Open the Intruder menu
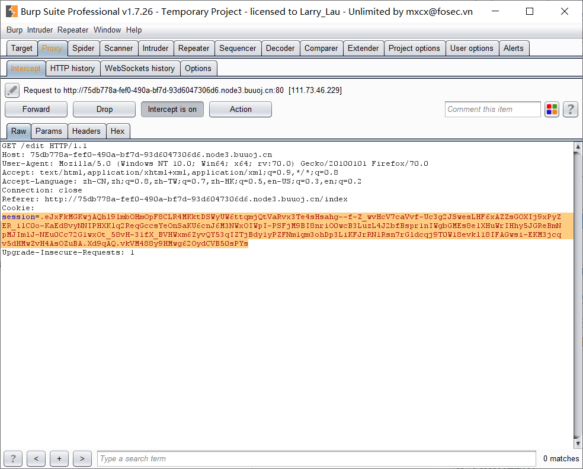Screen dimensions: 583x469 40,30
